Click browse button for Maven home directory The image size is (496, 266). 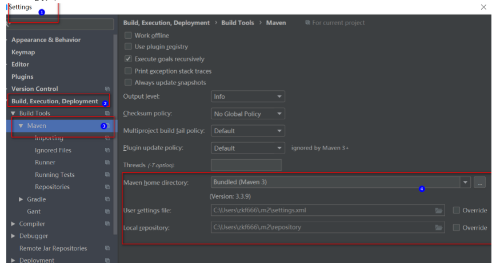(x=479, y=183)
